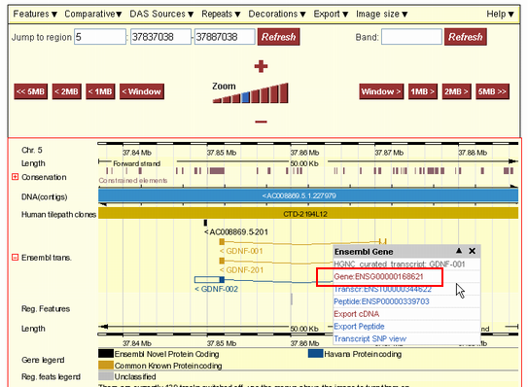Close the Ensembl Gene popup
This screenshot has width=528, height=387.
tap(473, 251)
